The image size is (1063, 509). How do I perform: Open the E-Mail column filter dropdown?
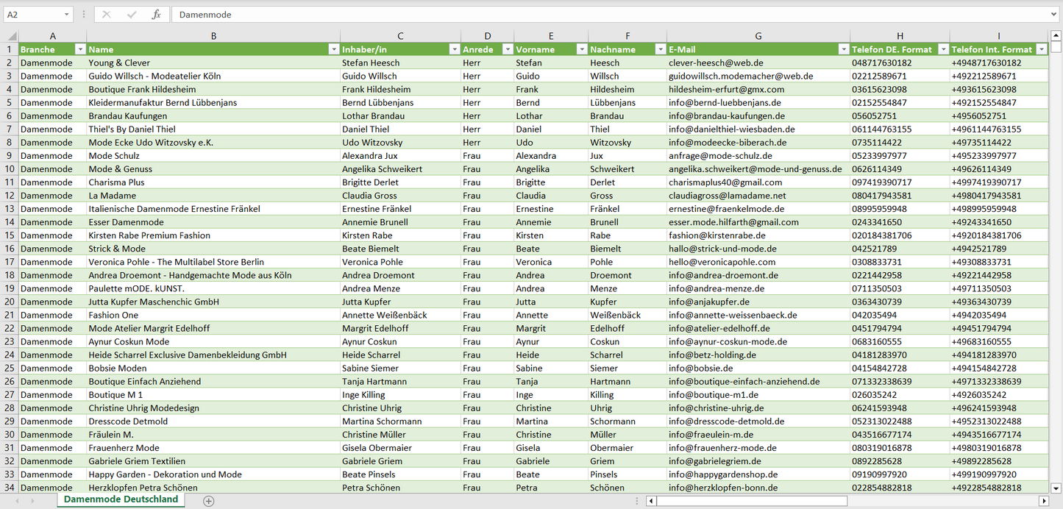(x=842, y=49)
